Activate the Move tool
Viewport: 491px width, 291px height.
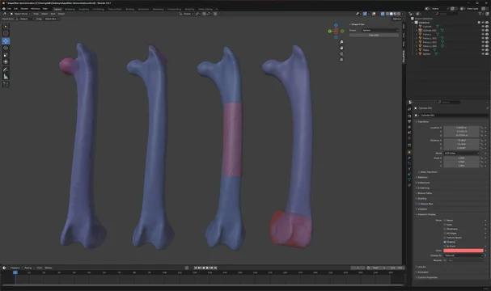[6, 41]
